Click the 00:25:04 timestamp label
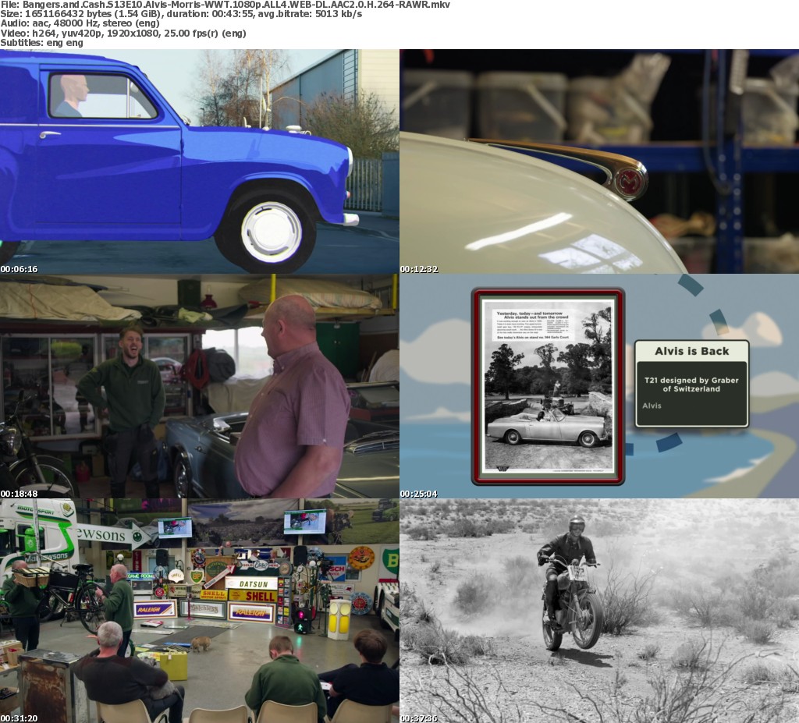The width and height of the screenshot is (799, 723). (x=419, y=494)
